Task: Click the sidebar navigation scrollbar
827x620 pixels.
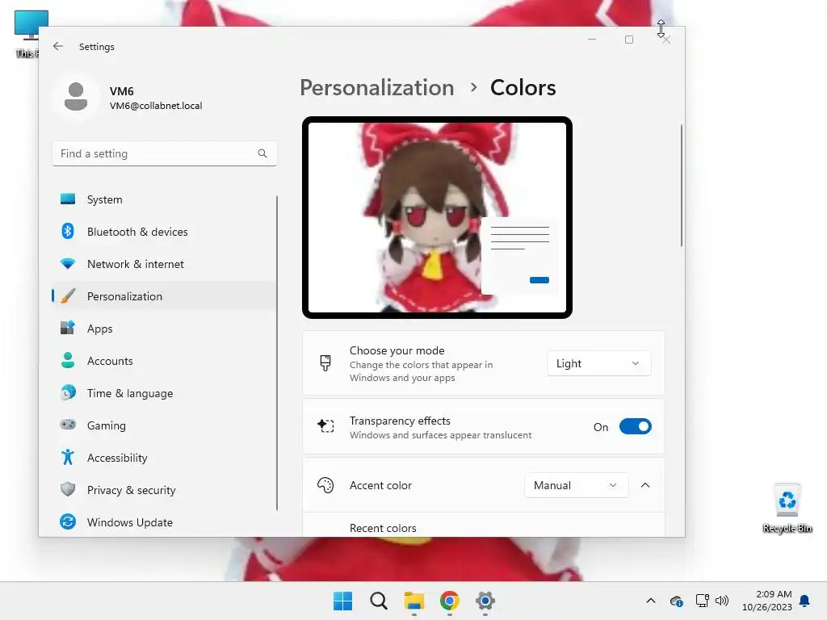Action: tap(277, 353)
